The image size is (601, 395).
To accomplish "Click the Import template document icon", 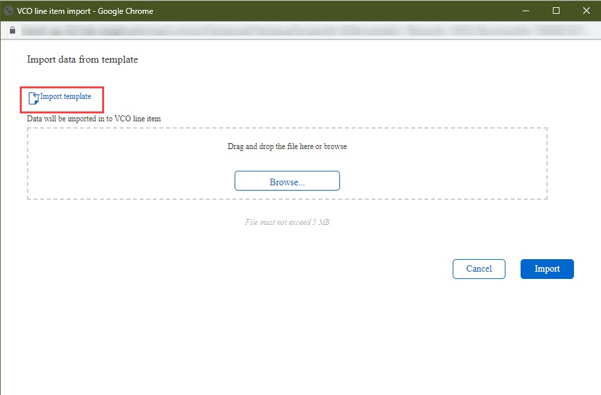I will point(34,98).
